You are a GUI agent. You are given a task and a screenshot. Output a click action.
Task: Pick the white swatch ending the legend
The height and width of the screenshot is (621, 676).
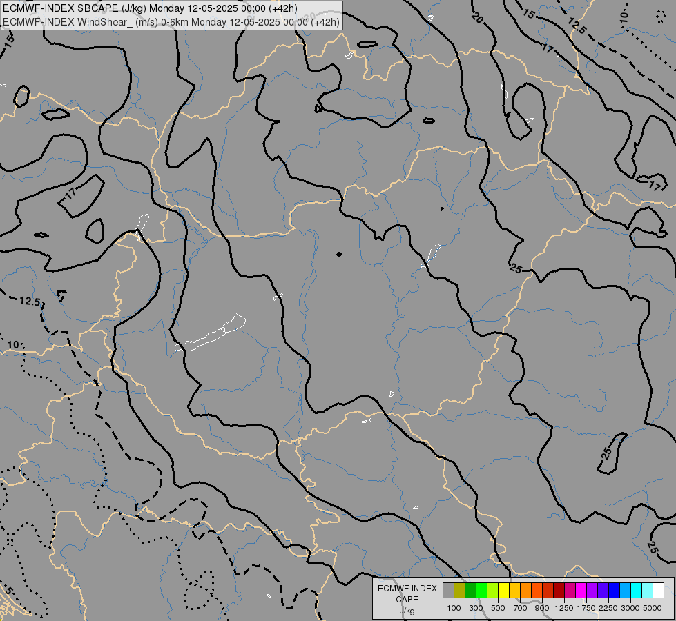pos(658,590)
